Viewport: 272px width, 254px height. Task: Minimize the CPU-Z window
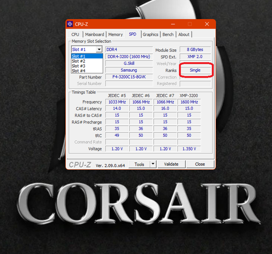click(173, 24)
